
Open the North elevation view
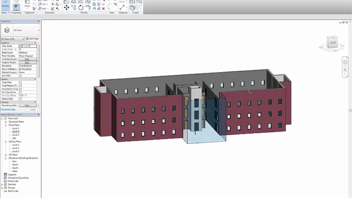pyautogui.click(x=15, y=165)
